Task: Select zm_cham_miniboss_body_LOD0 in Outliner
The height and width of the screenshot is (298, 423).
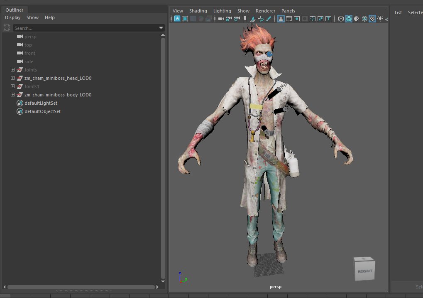Action: click(x=58, y=95)
